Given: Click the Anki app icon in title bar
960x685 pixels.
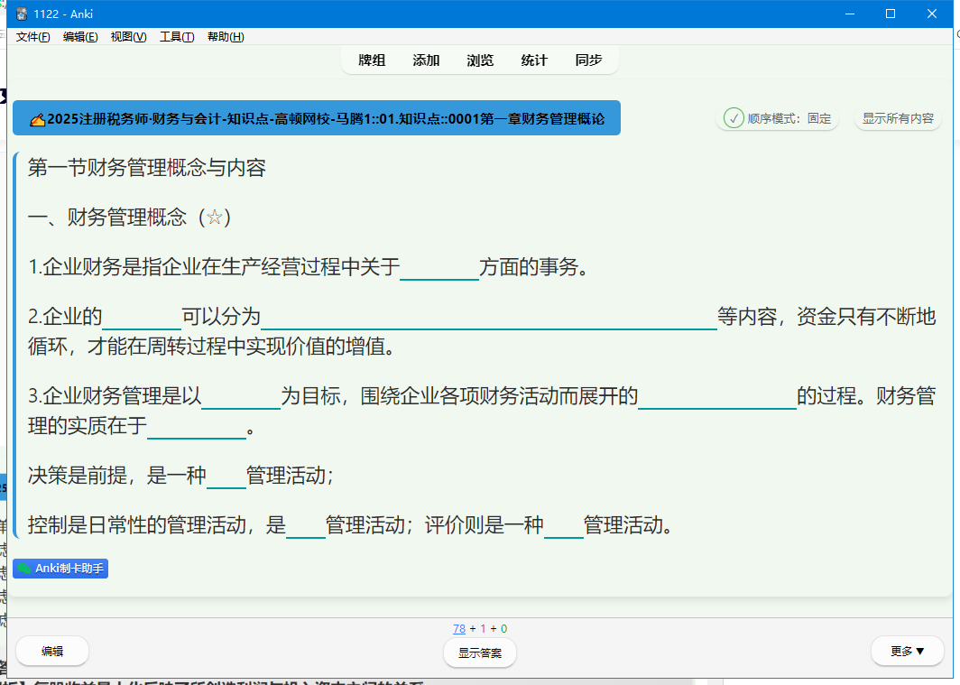Looking at the screenshot, I should (22, 14).
